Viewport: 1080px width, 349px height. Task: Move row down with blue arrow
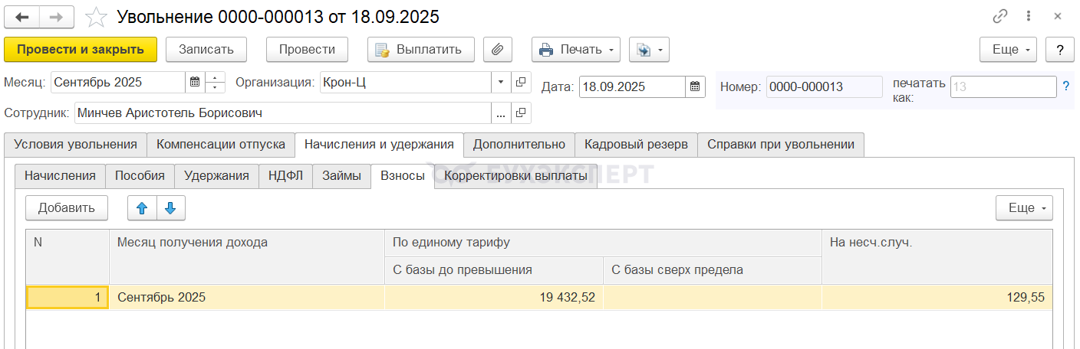pos(170,207)
